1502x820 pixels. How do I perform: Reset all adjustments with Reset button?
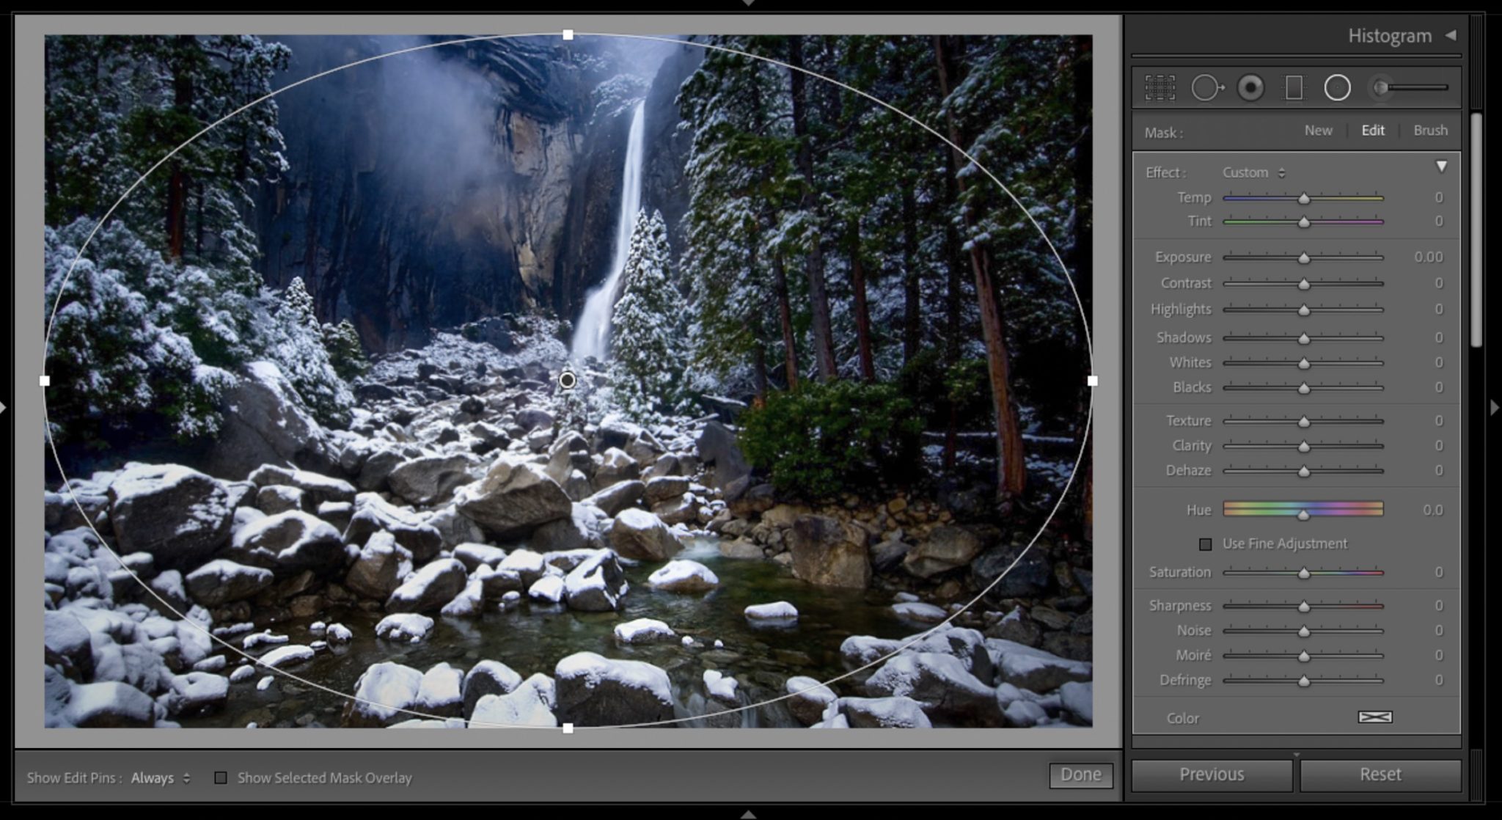tap(1380, 774)
